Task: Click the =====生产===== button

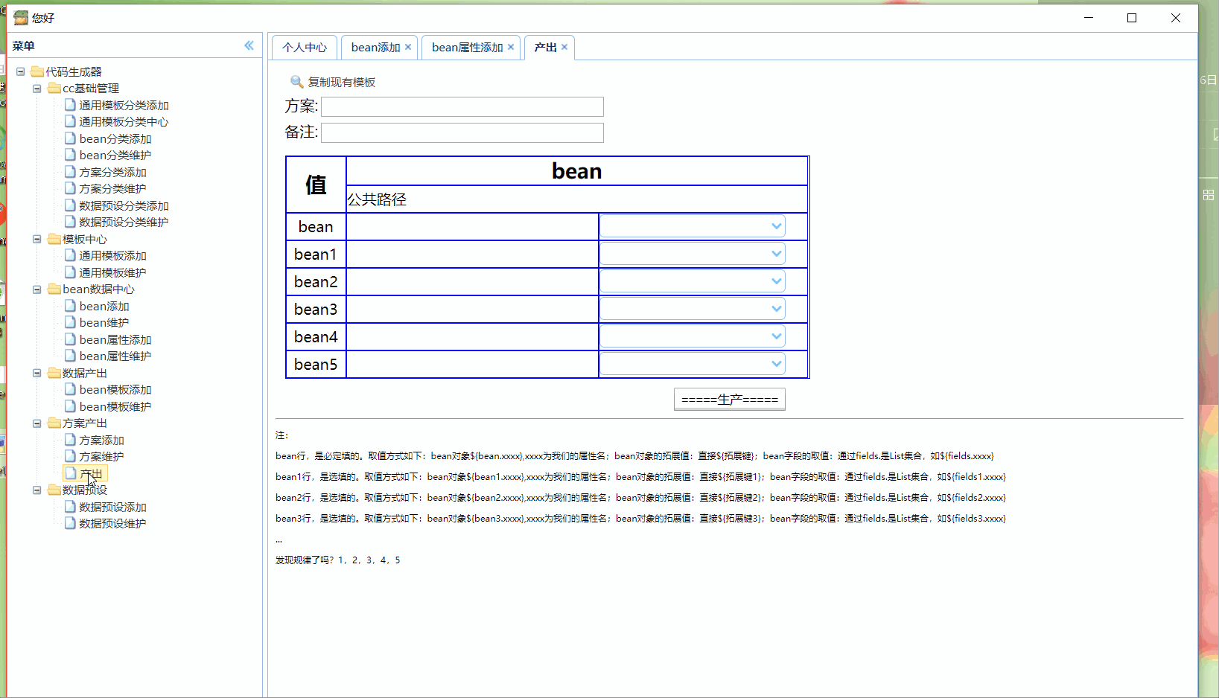Action: [x=730, y=400]
